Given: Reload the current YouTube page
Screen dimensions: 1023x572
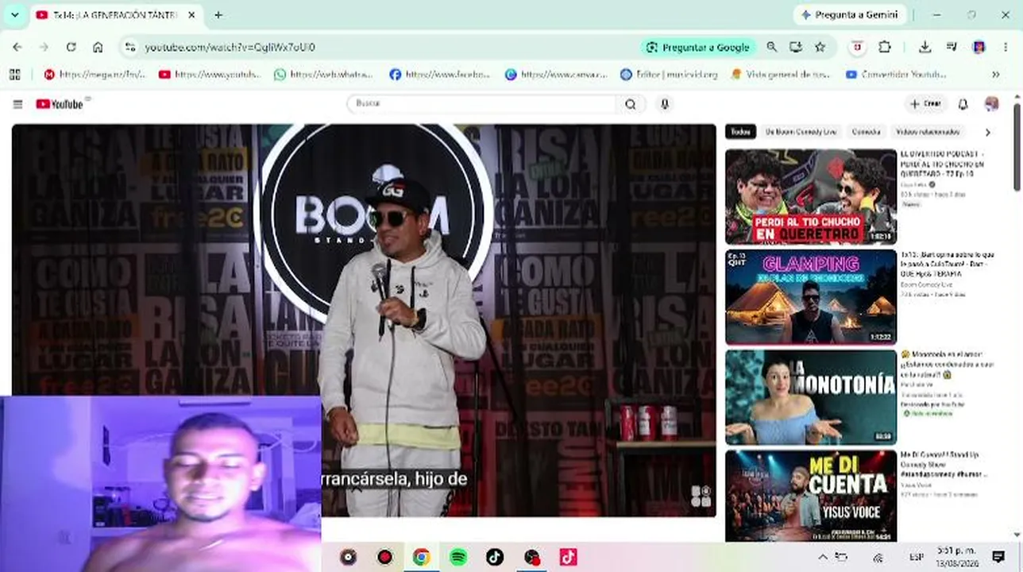Looking at the screenshot, I should click(x=71, y=47).
